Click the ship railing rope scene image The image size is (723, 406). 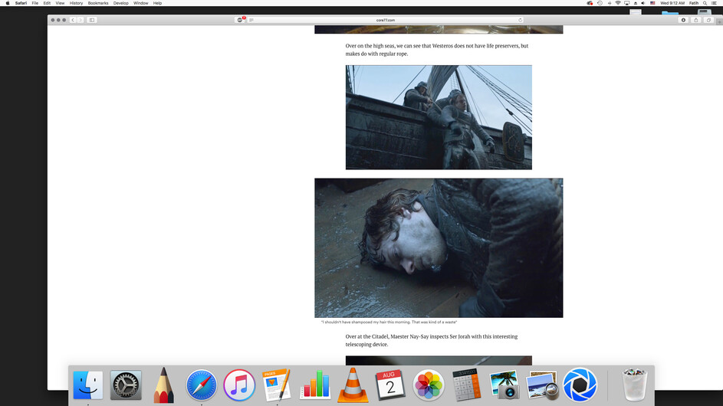click(439, 117)
